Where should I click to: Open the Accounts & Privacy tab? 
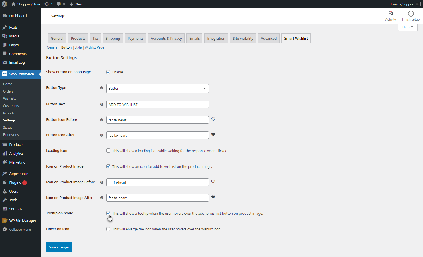[166, 38]
